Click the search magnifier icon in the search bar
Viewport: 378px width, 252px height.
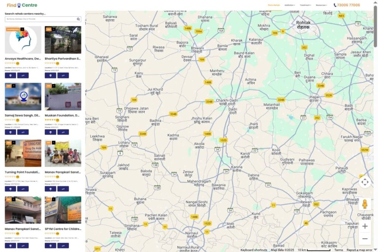point(78,19)
